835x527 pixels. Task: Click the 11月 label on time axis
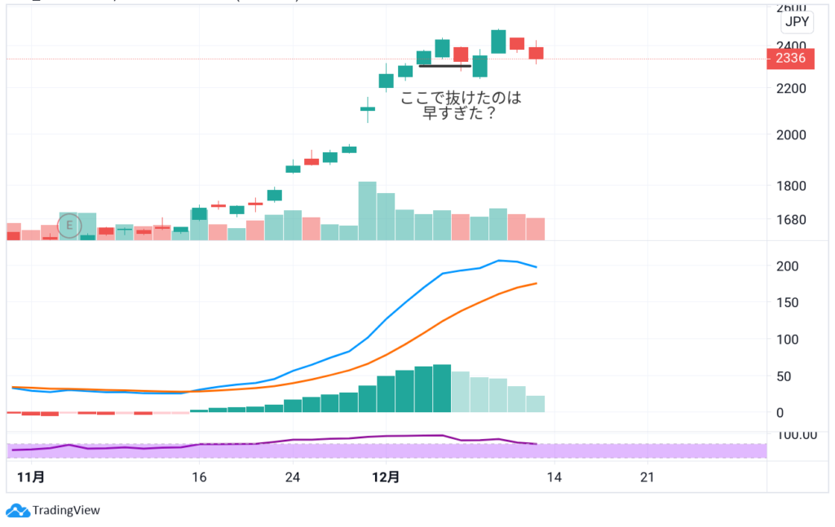[30, 477]
